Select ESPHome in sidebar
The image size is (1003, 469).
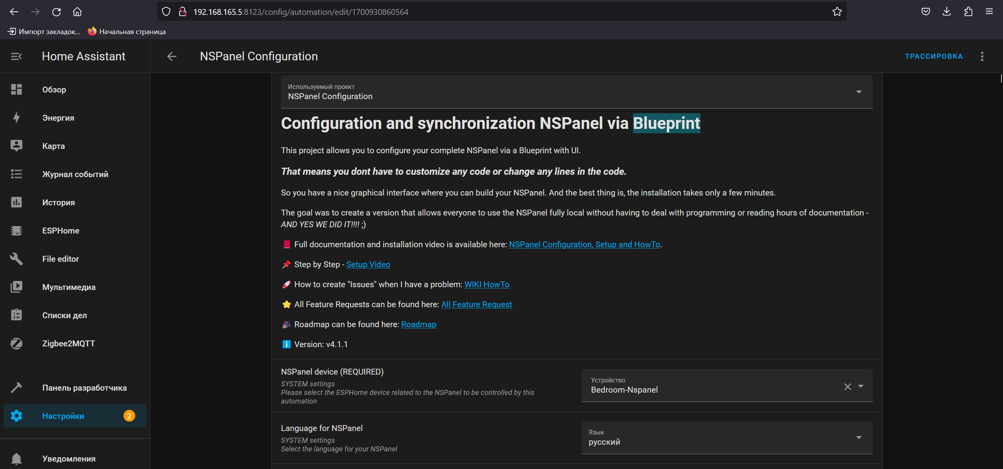(61, 231)
